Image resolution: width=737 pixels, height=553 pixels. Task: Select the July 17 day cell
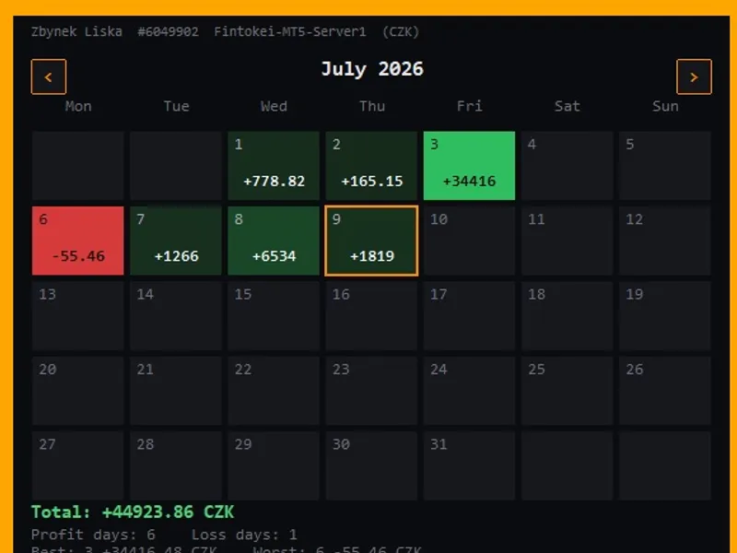[x=469, y=316]
